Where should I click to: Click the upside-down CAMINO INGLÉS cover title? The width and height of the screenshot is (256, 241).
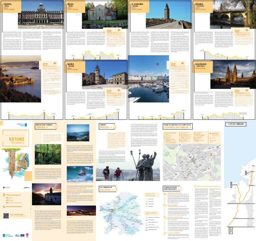[17, 141]
